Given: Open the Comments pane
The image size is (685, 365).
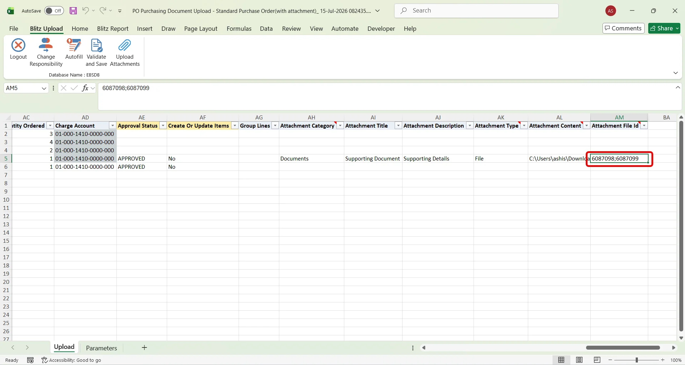Looking at the screenshot, I should tap(623, 28).
